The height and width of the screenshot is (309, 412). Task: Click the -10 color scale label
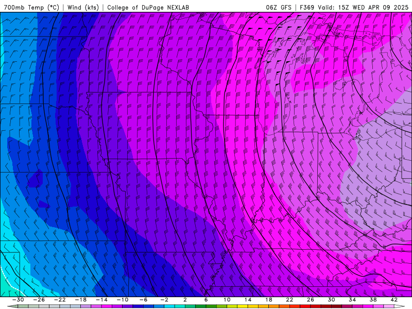click(x=123, y=300)
